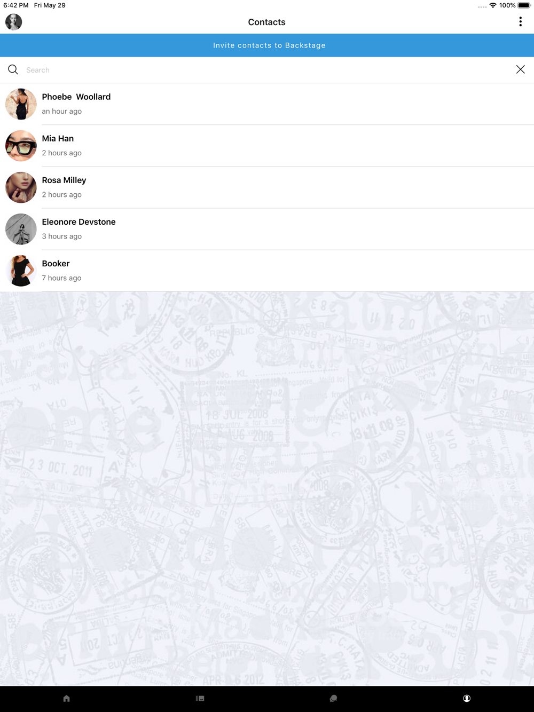Open Phoebe Woollard contact
The image size is (534, 712).
coord(267,104)
